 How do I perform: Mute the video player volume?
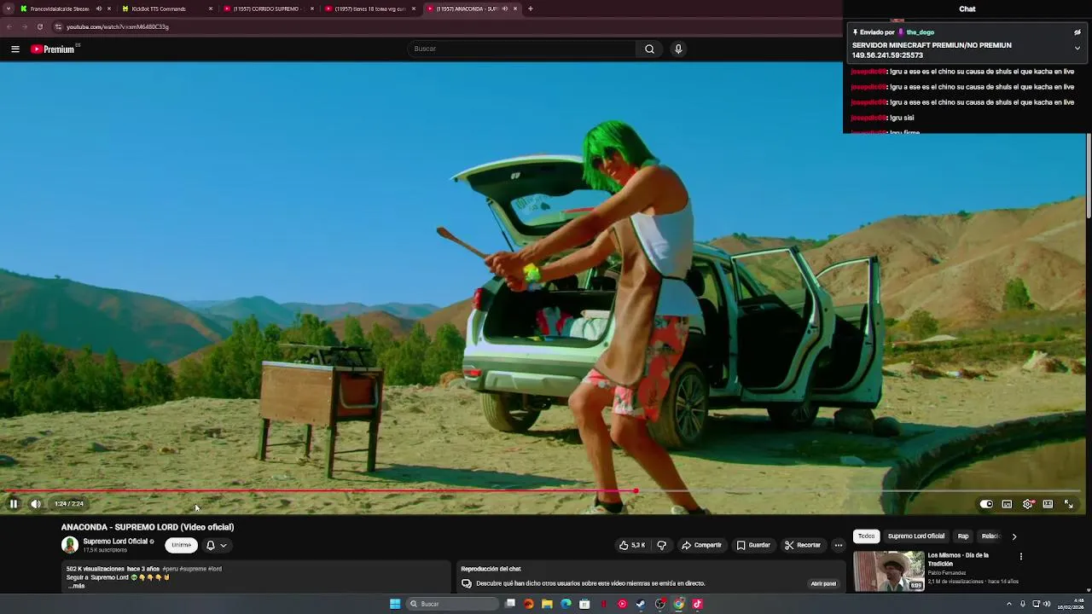tap(36, 504)
